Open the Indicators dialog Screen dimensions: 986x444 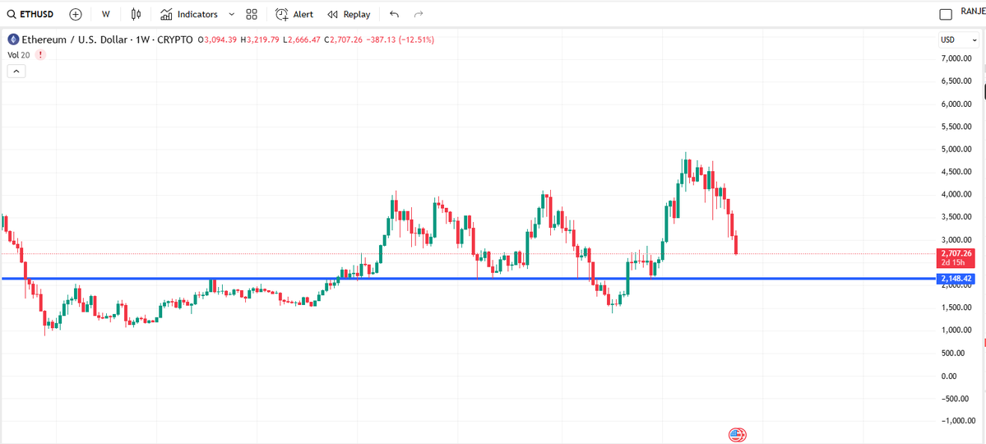pos(188,14)
